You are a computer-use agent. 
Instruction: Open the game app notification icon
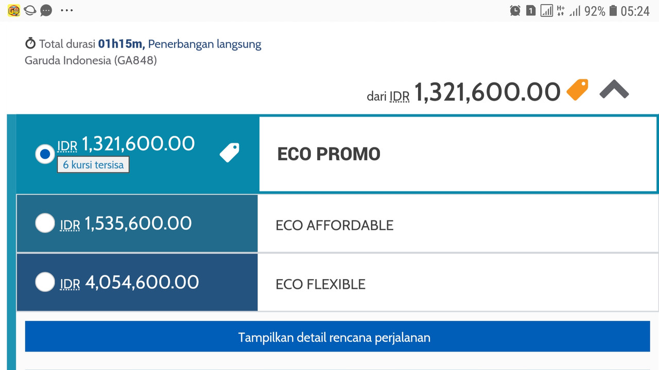[14, 10]
